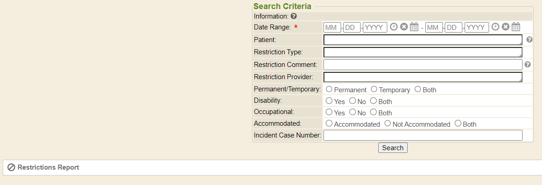542x185 pixels.
Task: Select the Not Accommodated option
Action: tap(388, 123)
